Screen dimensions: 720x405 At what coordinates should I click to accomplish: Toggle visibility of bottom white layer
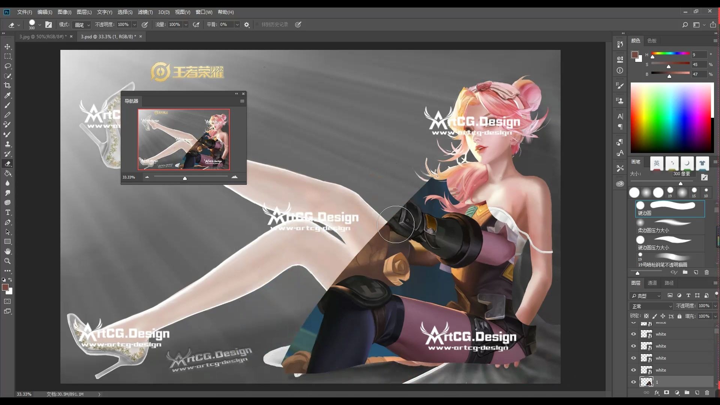[x=633, y=370]
